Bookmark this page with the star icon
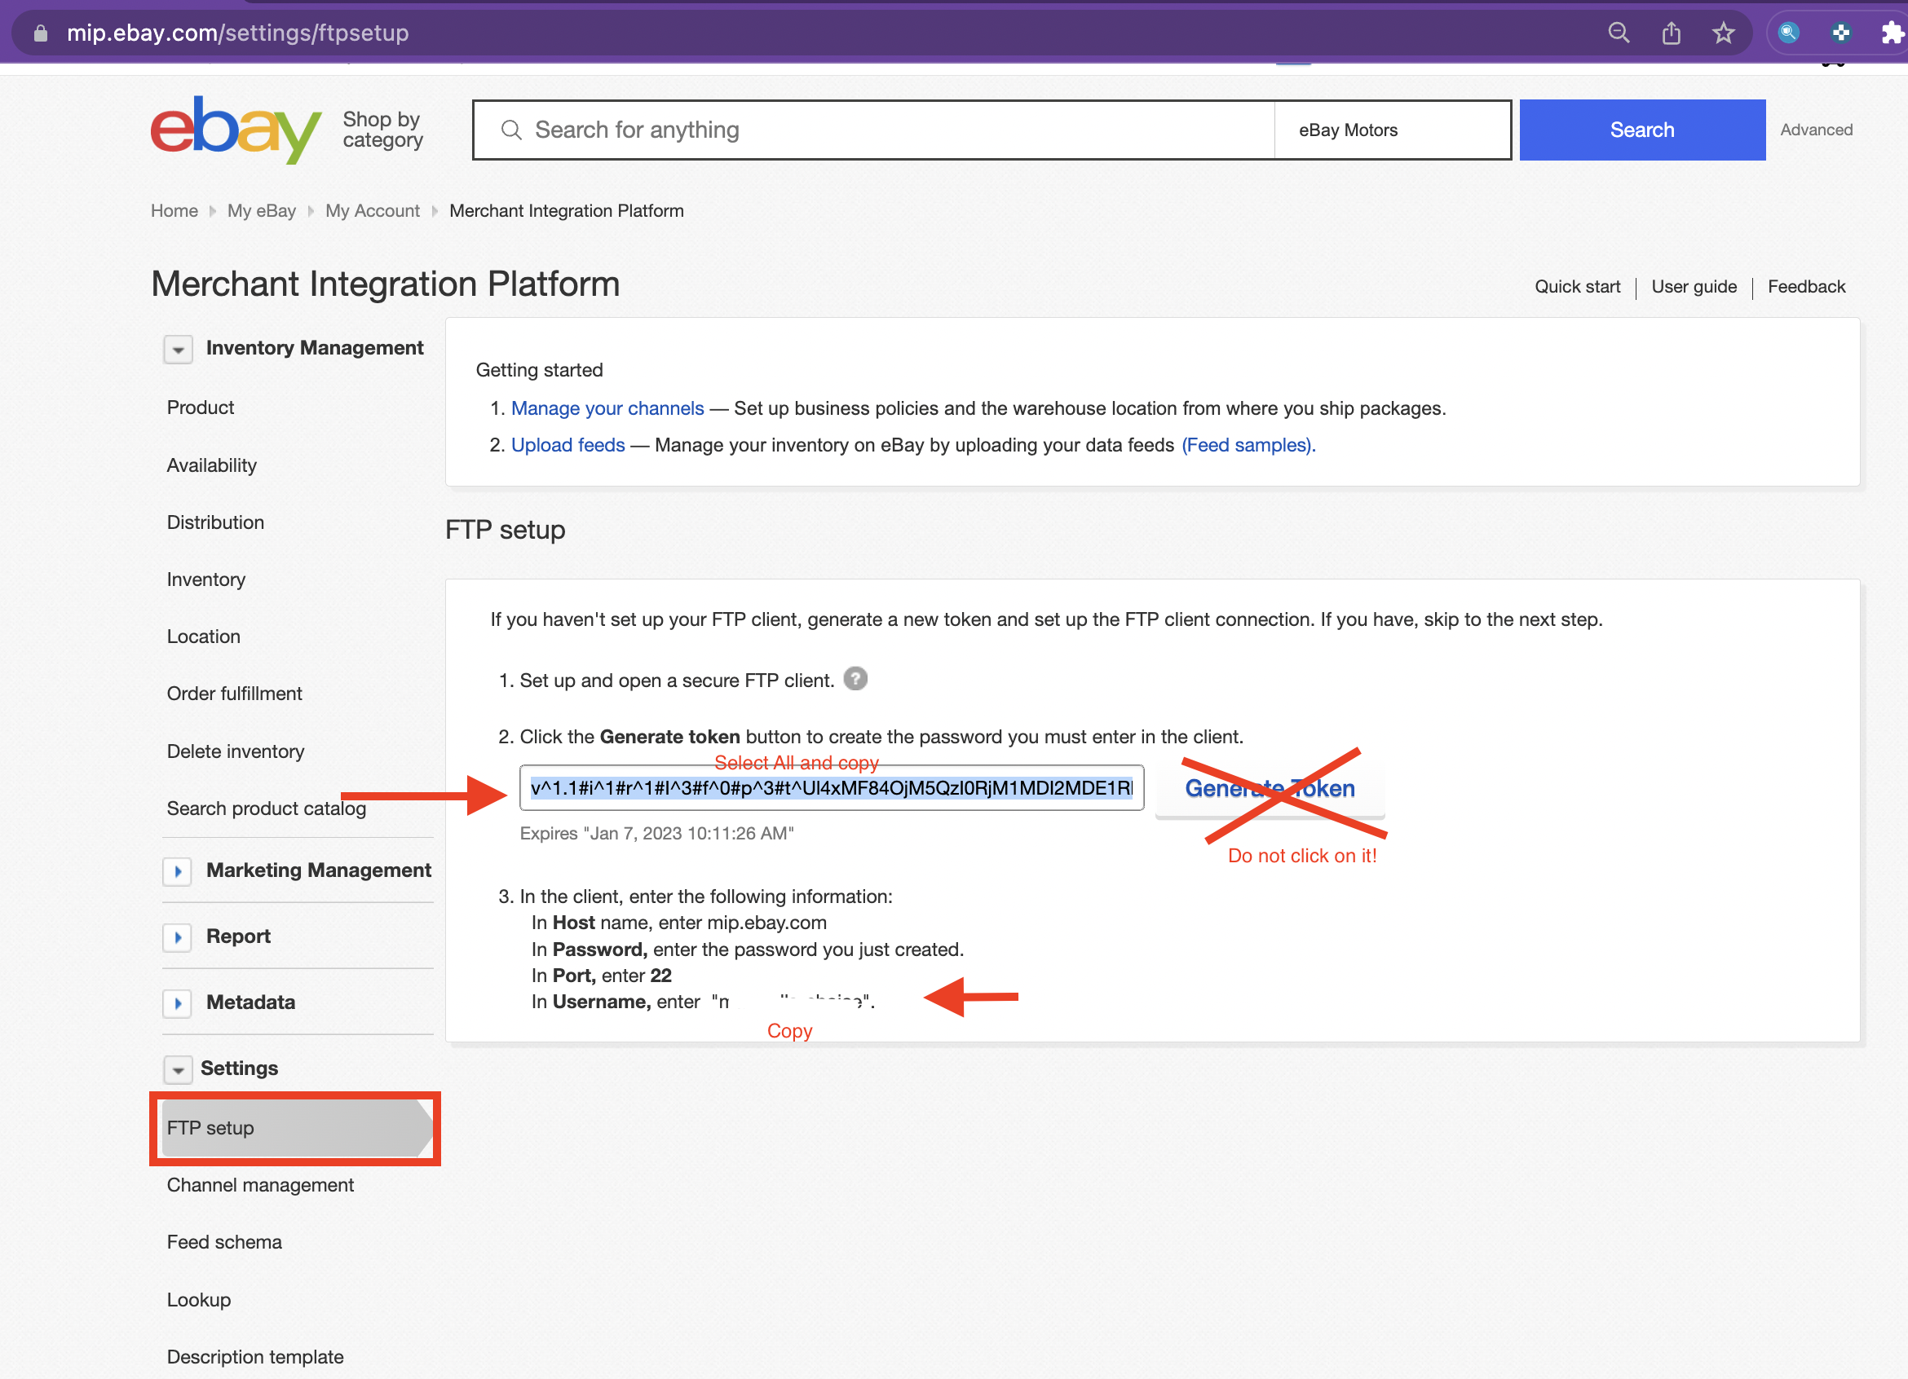Screen dimensions: 1908x1379 [1723, 33]
